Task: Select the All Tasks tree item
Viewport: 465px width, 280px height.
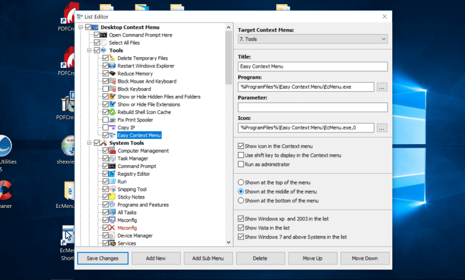Action: (127, 212)
